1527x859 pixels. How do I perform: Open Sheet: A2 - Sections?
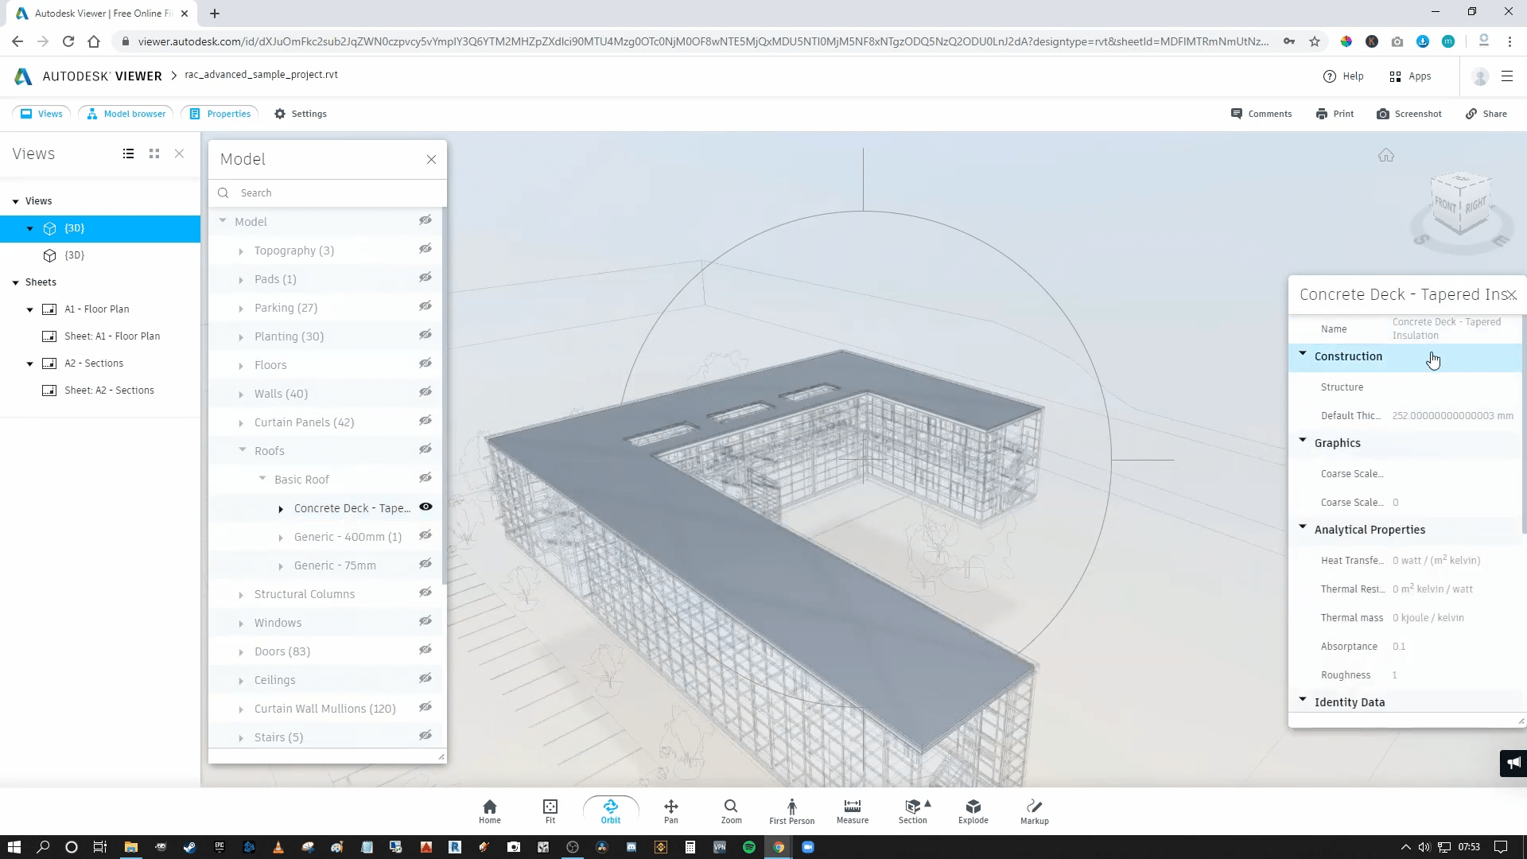pyautogui.click(x=109, y=391)
